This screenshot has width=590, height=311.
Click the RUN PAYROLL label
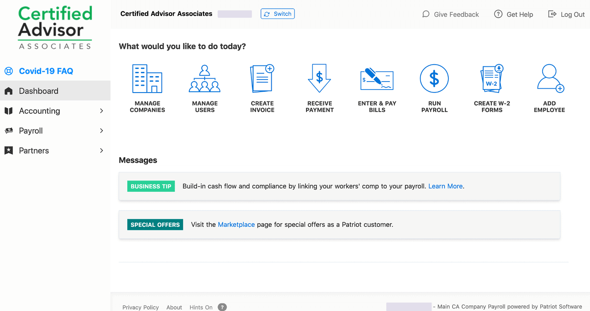tap(434, 106)
